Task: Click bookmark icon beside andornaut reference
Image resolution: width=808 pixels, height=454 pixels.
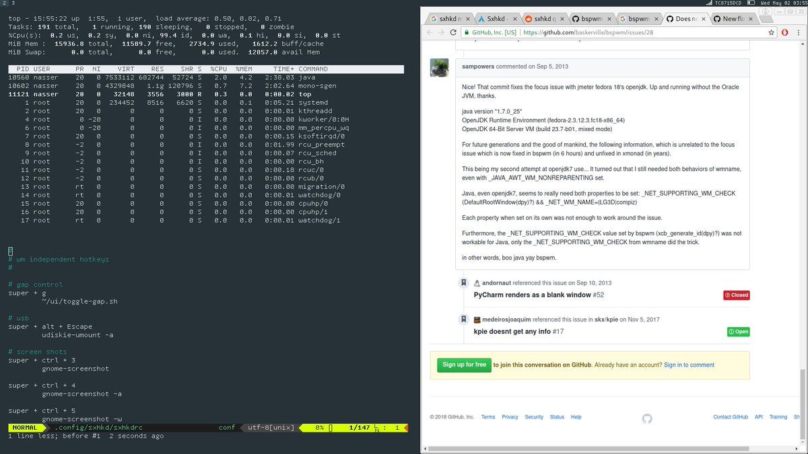Action: (x=463, y=283)
